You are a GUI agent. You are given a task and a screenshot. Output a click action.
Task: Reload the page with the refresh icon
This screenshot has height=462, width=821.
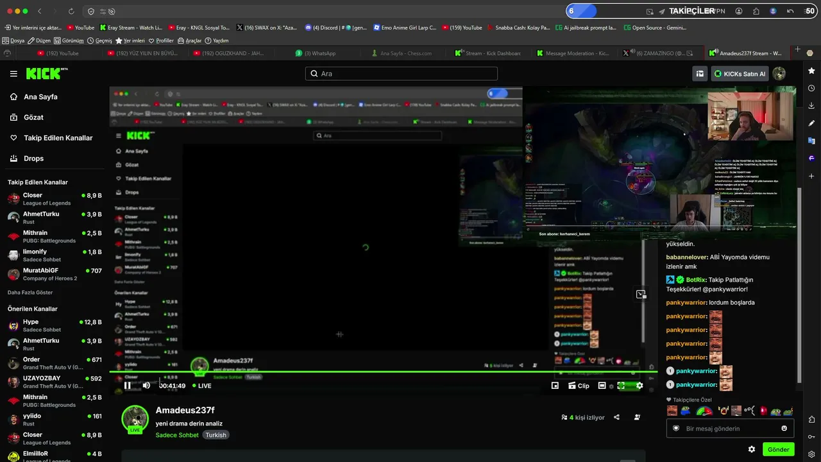[71, 12]
